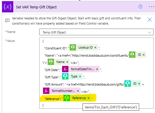The image size is (155, 113).
Task: Click fx icon of formatNumber expression
Action: pyautogui.click(x=46, y=91)
